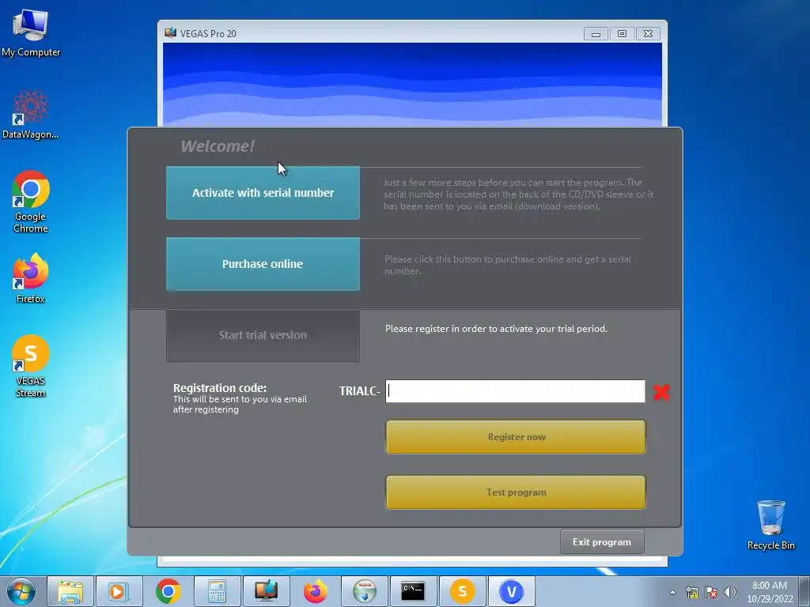
Task: Click the Registration code: label
Action: point(220,387)
